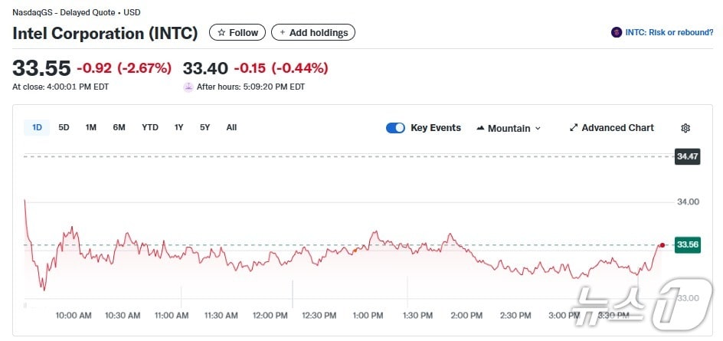Select the 1M chart range
The image size is (723, 341).
[90, 127]
